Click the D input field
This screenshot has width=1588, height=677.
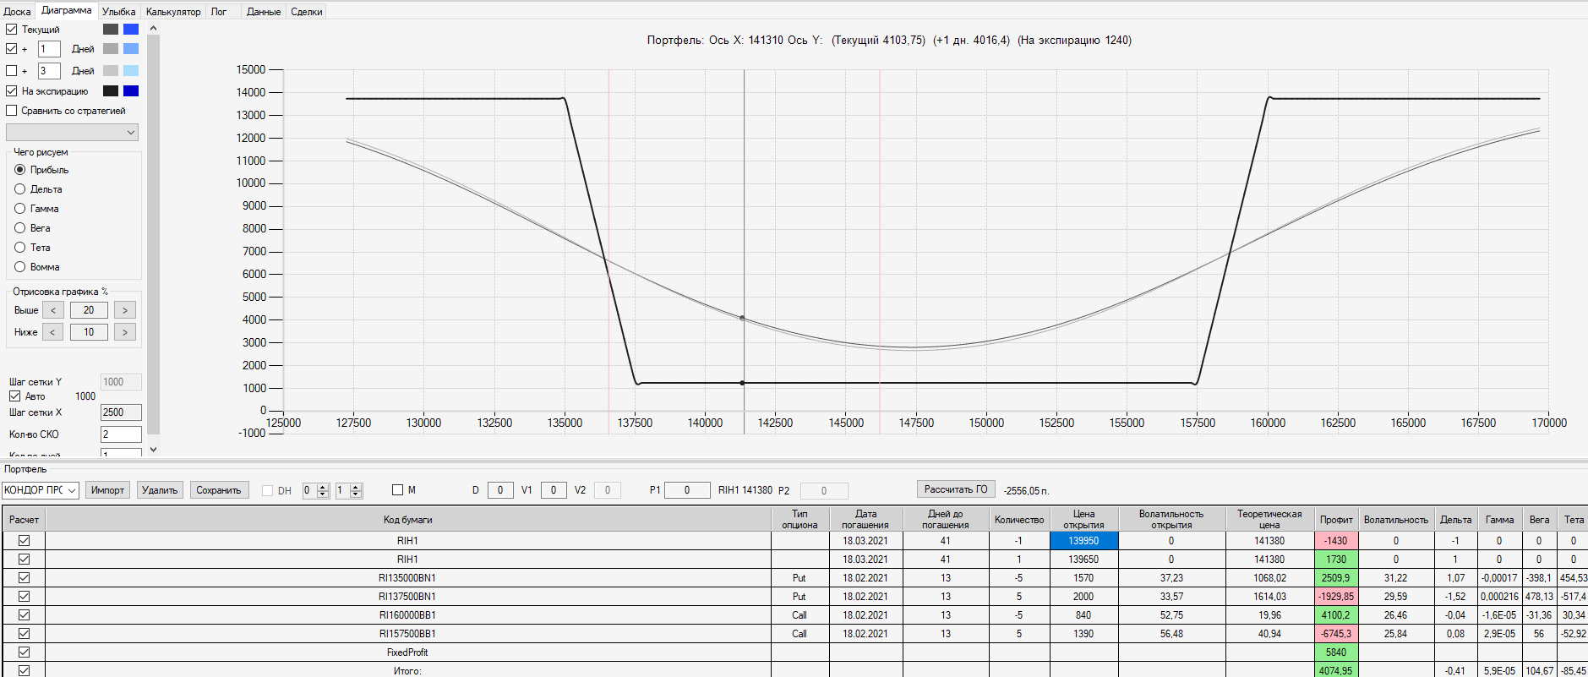[x=500, y=490]
